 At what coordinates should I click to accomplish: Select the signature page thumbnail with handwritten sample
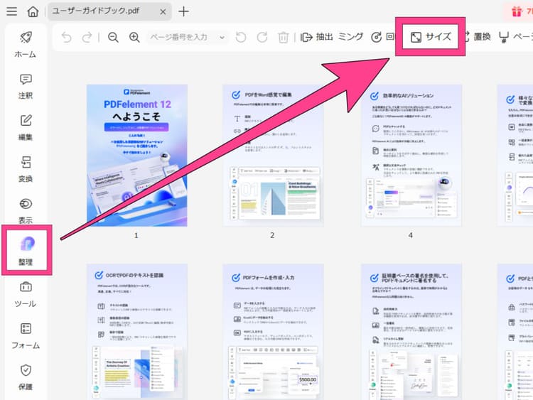(x=411, y=332)
